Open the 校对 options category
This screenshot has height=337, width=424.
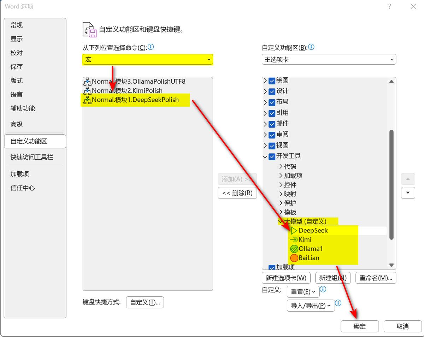click(x=17, y=53)
